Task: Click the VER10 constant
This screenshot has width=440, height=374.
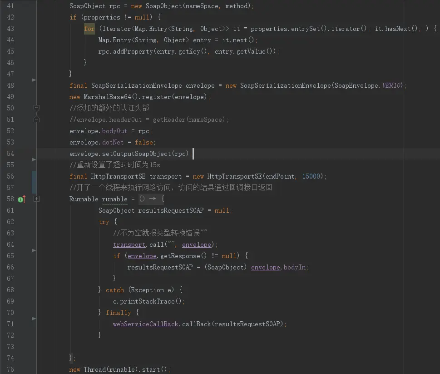Action: tap(392, 85)
